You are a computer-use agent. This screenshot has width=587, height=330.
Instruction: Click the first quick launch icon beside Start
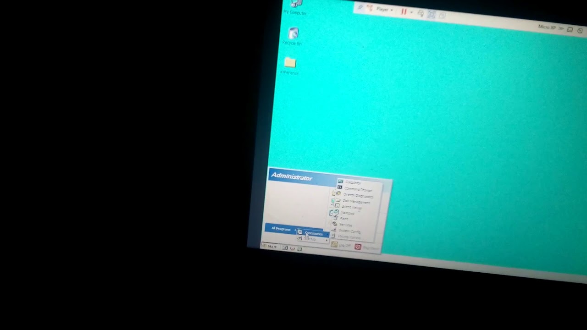[285, 247]
